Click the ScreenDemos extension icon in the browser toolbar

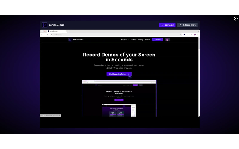coord(184,35)
